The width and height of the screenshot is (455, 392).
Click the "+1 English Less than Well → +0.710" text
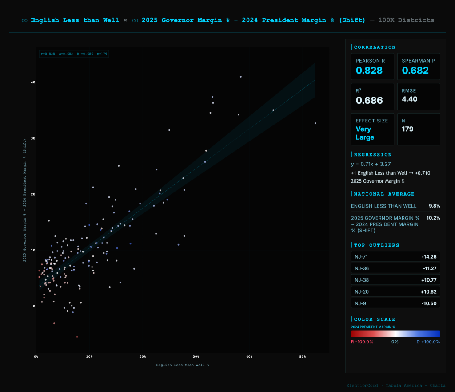click(391, 173)
